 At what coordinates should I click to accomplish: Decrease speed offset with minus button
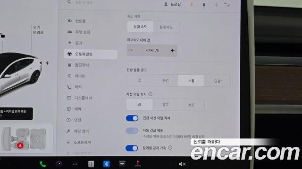click(x=131, y=50)
